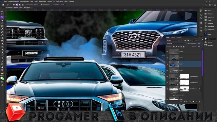Viewport: 217px width, 122px height.
Task: Open the Изображение menu
Action: tap(24, 1)
